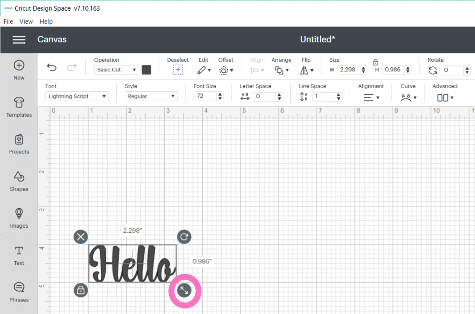Expand the Edit dropdown arrow
Viewport: 475px width, 314px height.
(x=209, y=70)
